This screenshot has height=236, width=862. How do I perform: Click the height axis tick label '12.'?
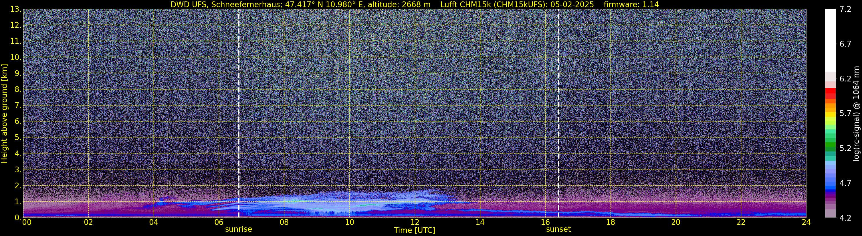[16, 25]
